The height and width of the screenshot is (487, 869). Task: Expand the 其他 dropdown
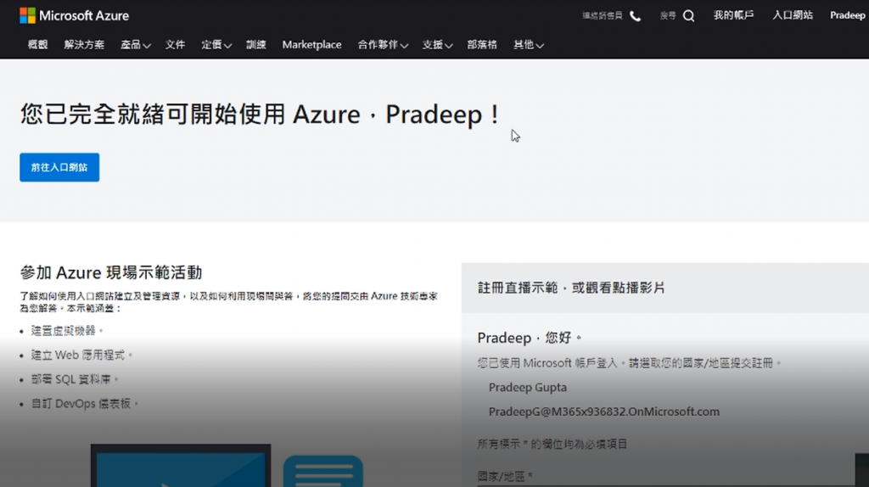529,45
